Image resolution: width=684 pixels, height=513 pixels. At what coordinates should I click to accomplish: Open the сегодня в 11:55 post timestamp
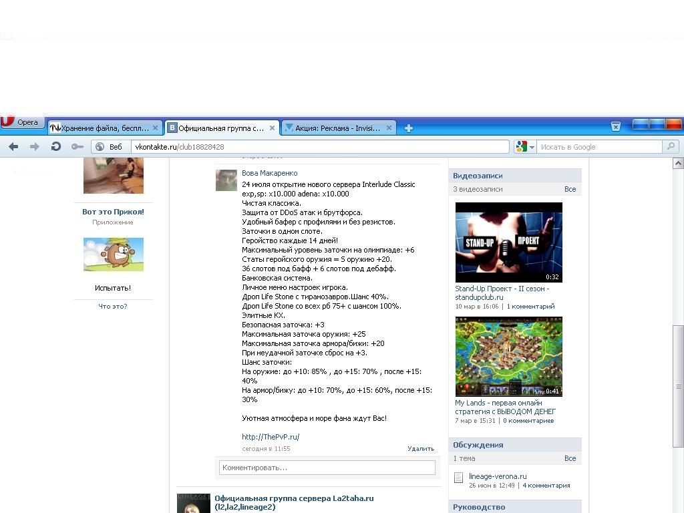pyautogui.click(x=266, y=448)
